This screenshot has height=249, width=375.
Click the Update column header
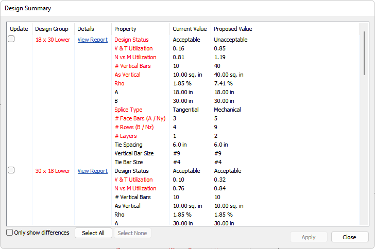click(19, 29)
